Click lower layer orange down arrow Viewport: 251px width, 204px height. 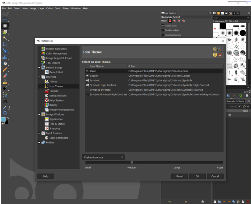pos(229,202)
